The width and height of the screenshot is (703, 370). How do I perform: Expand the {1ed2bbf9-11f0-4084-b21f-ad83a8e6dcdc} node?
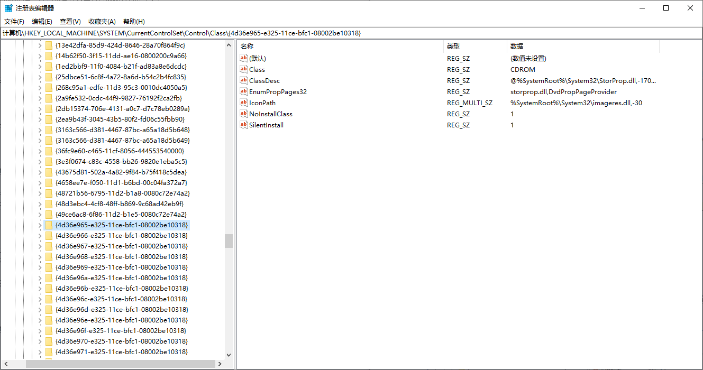[x=40, y=67]
